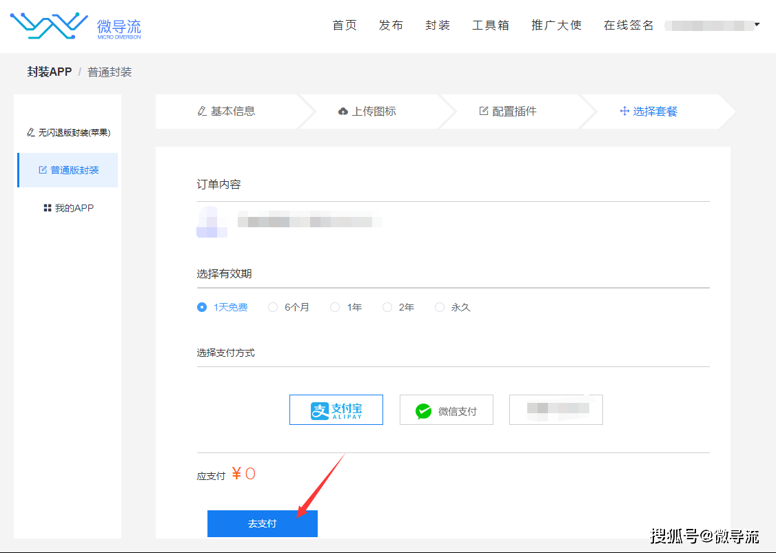Pick the 2年 radio option

coord(387,307)
